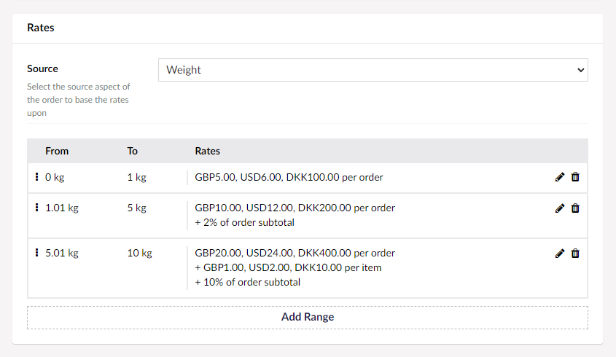Edit the 0 kg to 1 kg range

click(560, 177)
